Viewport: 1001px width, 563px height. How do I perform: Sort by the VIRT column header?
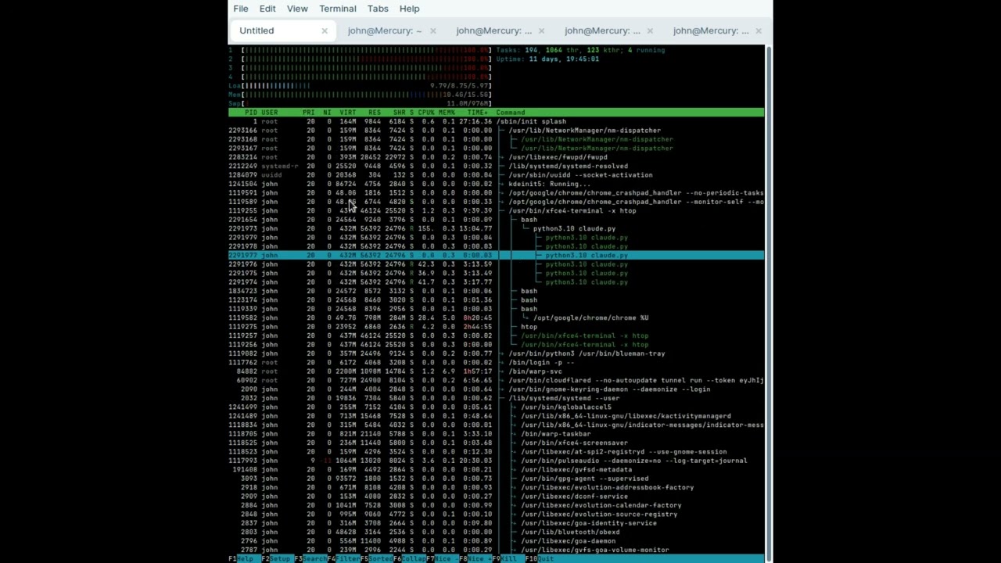(348, 113)
